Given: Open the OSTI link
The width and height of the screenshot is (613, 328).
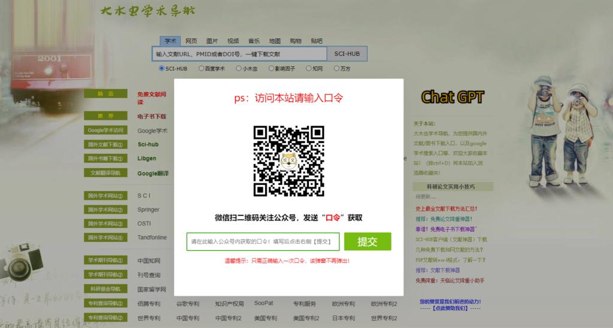Looking at the screenshot, I should point(144,224).
